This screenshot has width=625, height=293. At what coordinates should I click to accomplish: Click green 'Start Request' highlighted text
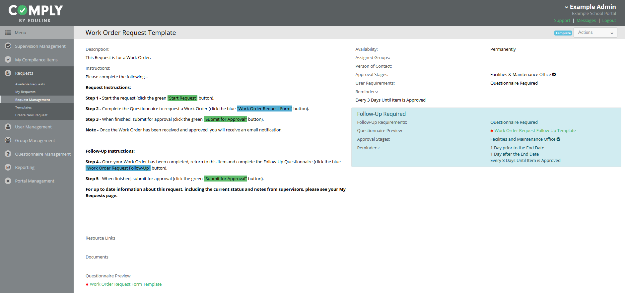[x=182, y=98]
